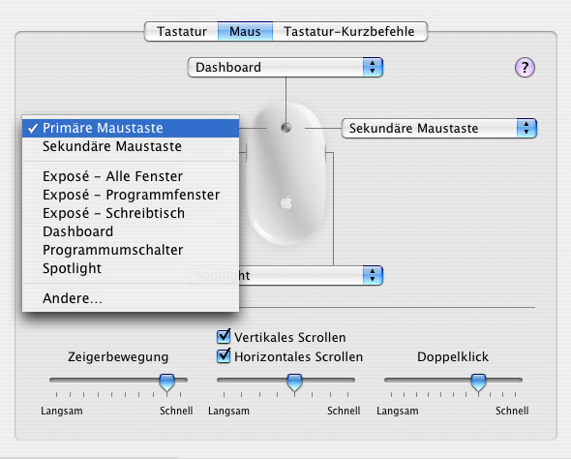The width and height of the screenshot is (571, 459).
Task: Toggle the Vertikales Scrollen checkbox
Action: click(x=224, y=337)
